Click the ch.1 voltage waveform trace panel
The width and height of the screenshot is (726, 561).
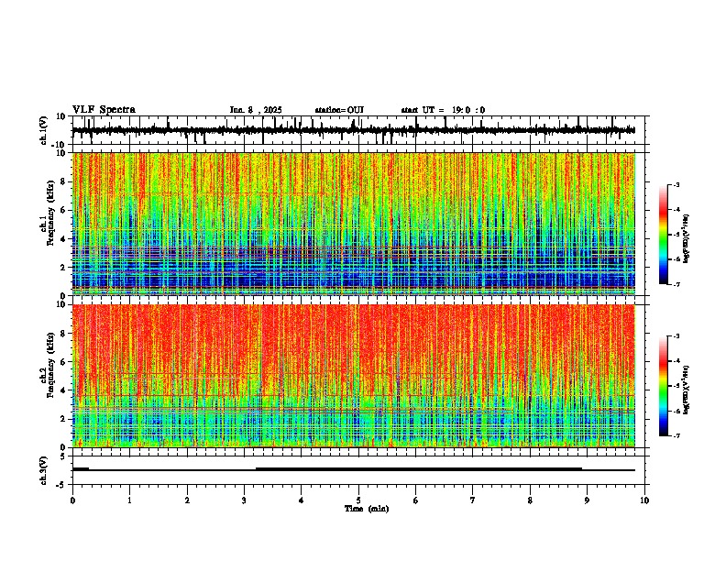click(x=360, y=130)
